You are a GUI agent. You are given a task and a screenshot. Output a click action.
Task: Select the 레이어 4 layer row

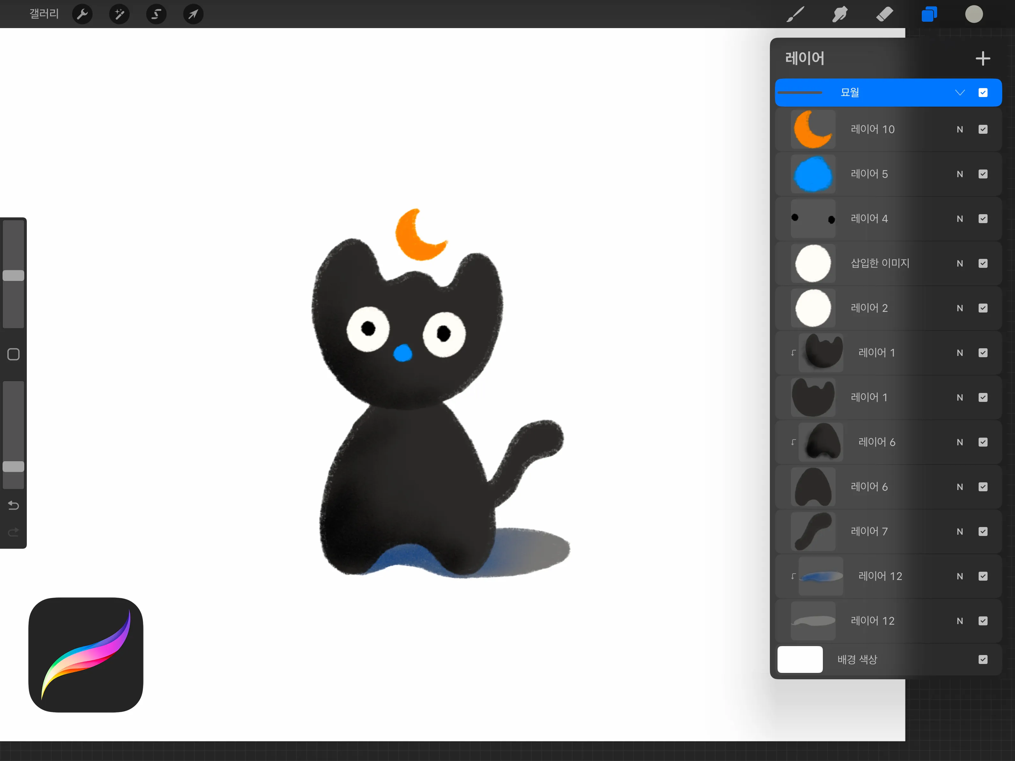(888, 218)
